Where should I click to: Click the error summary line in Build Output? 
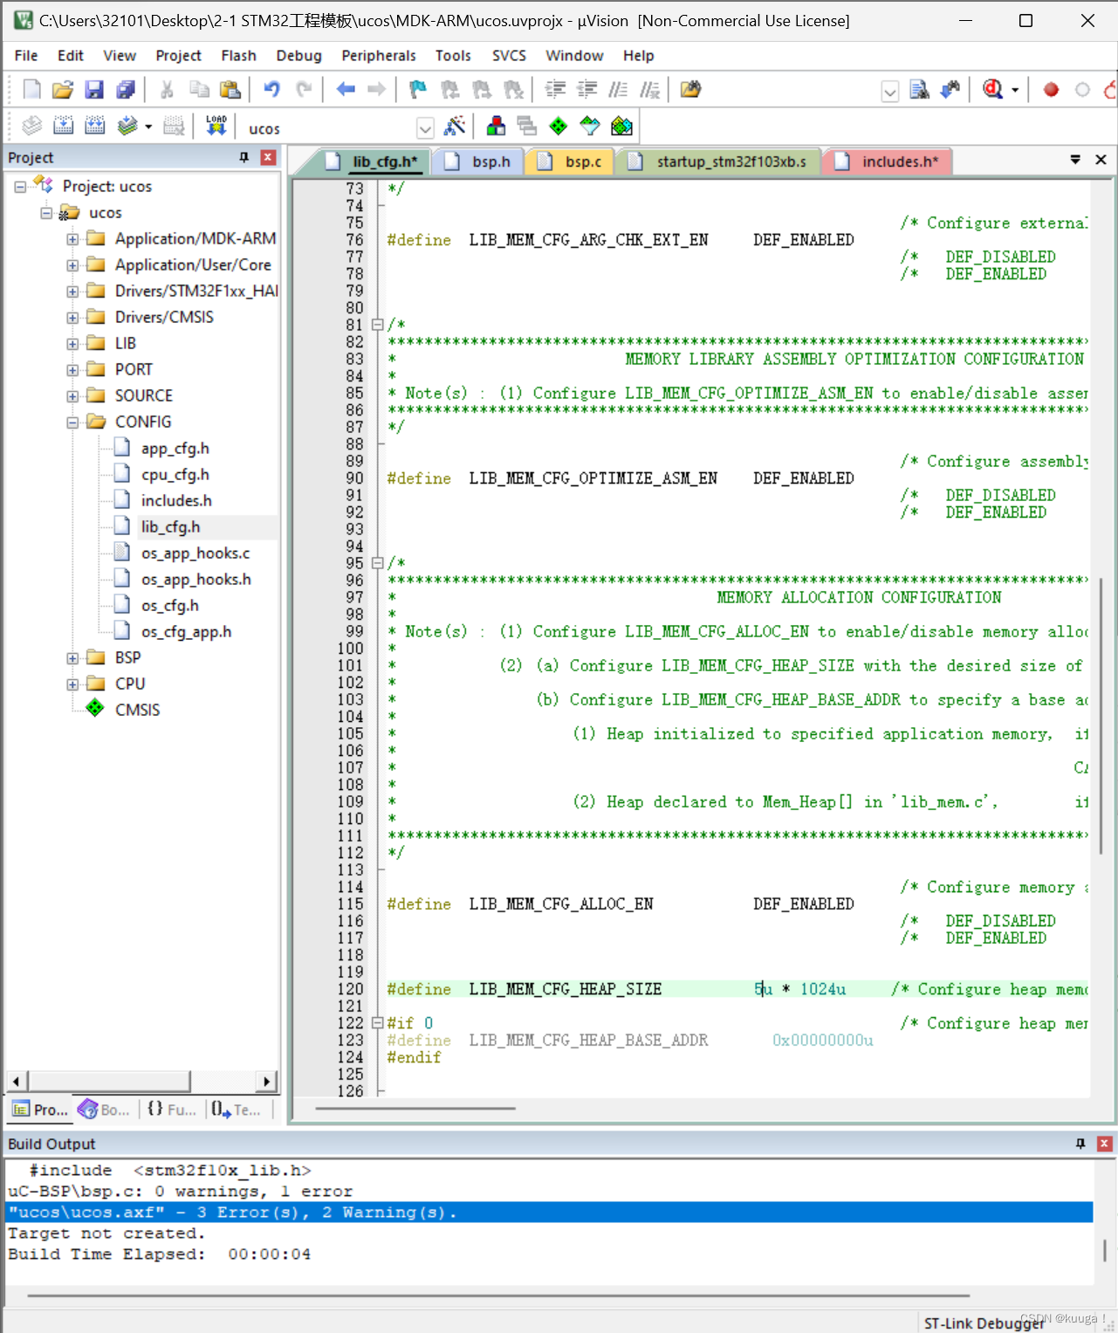[x=550, y=1213]
